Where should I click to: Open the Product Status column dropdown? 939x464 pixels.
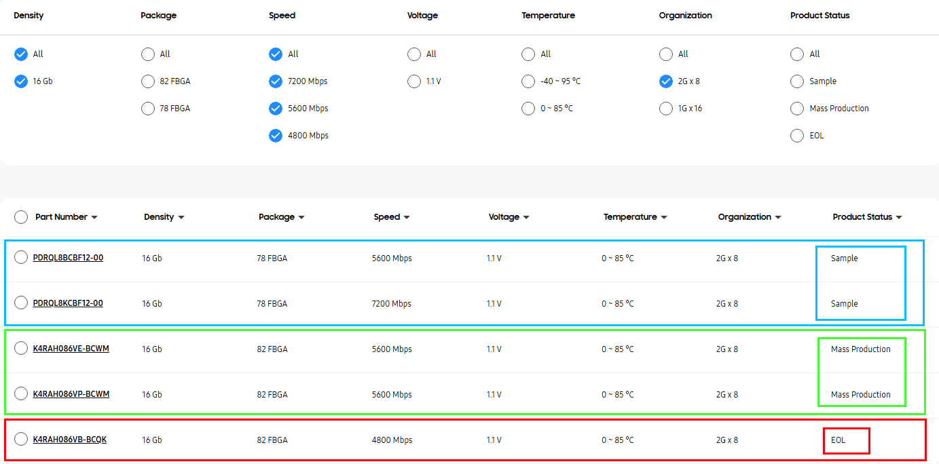[899, 218]
